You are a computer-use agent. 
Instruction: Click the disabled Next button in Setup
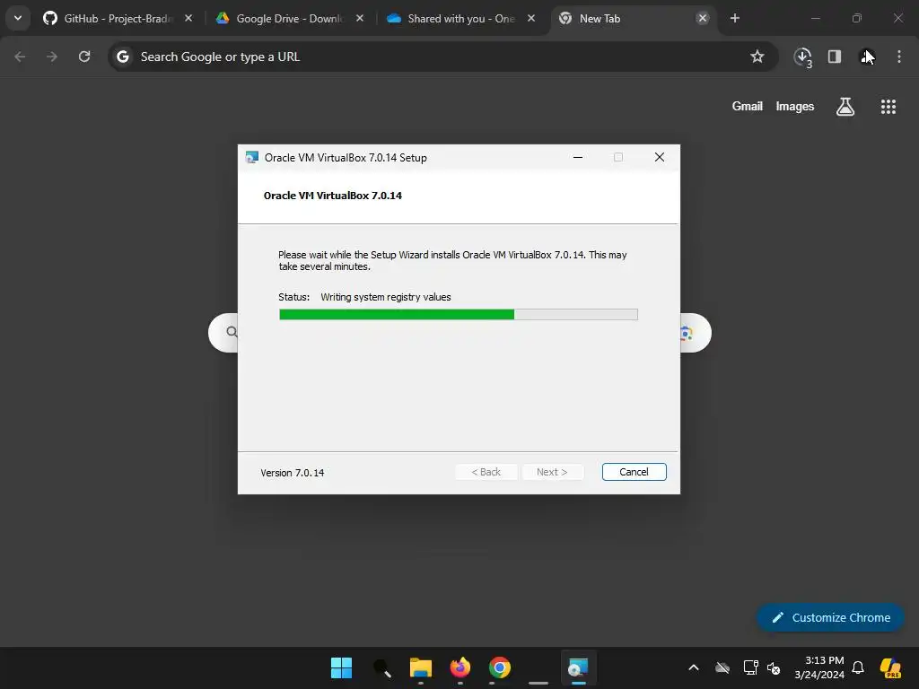(x=553, y=472)
